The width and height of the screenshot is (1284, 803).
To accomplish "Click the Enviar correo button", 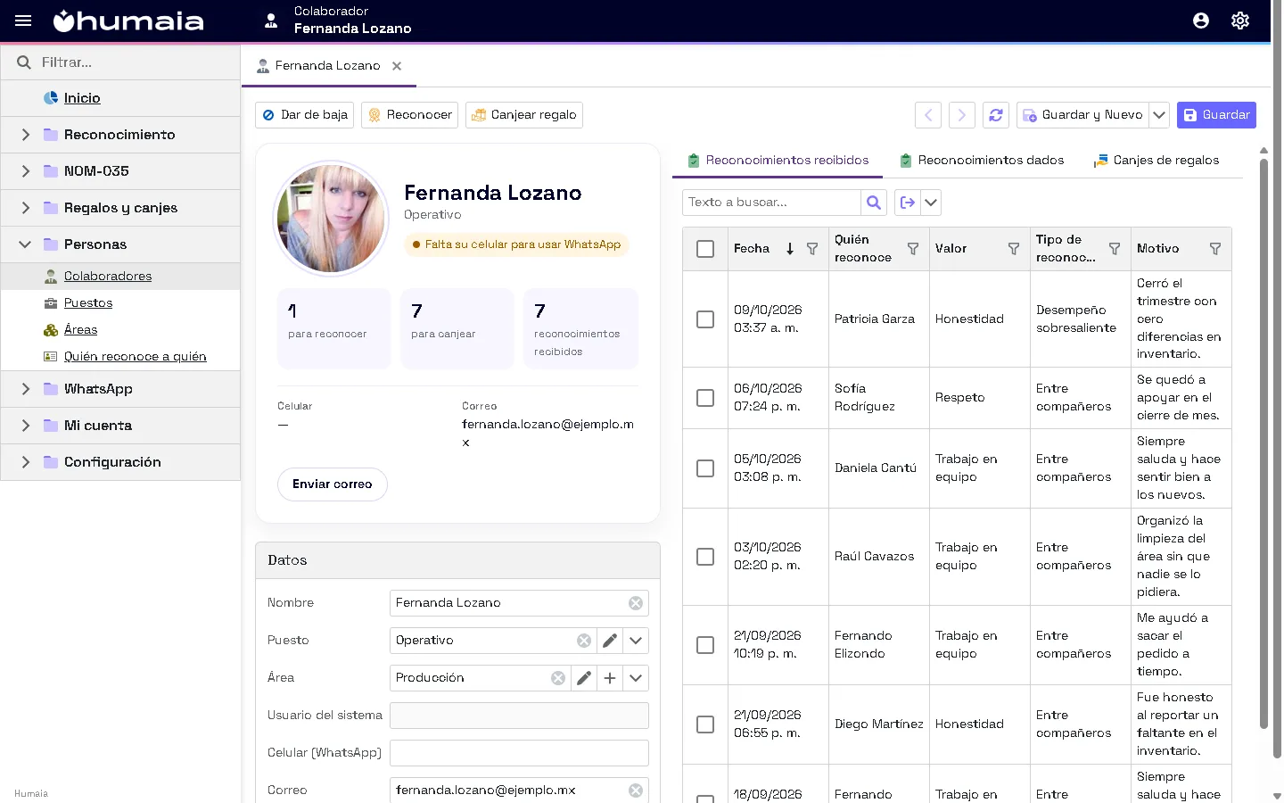I will click(333, 484).
